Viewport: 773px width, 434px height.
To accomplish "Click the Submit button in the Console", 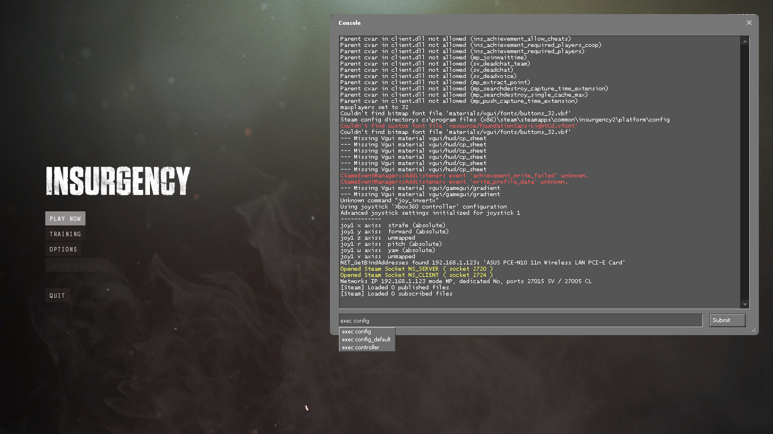I will 728,320.
